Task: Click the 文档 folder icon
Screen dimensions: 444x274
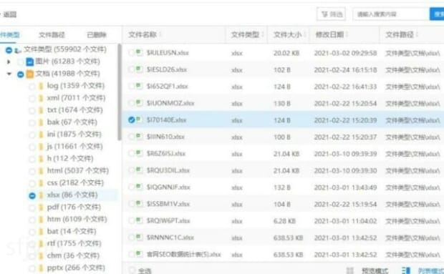Action: [x=29, y=74]
